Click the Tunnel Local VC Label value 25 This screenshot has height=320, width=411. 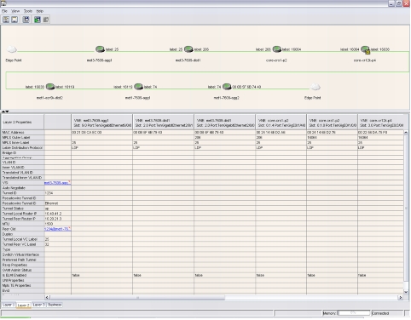click(47, 239)
